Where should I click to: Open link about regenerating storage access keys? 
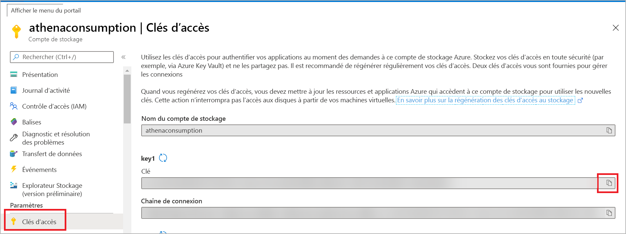[485, 100]
